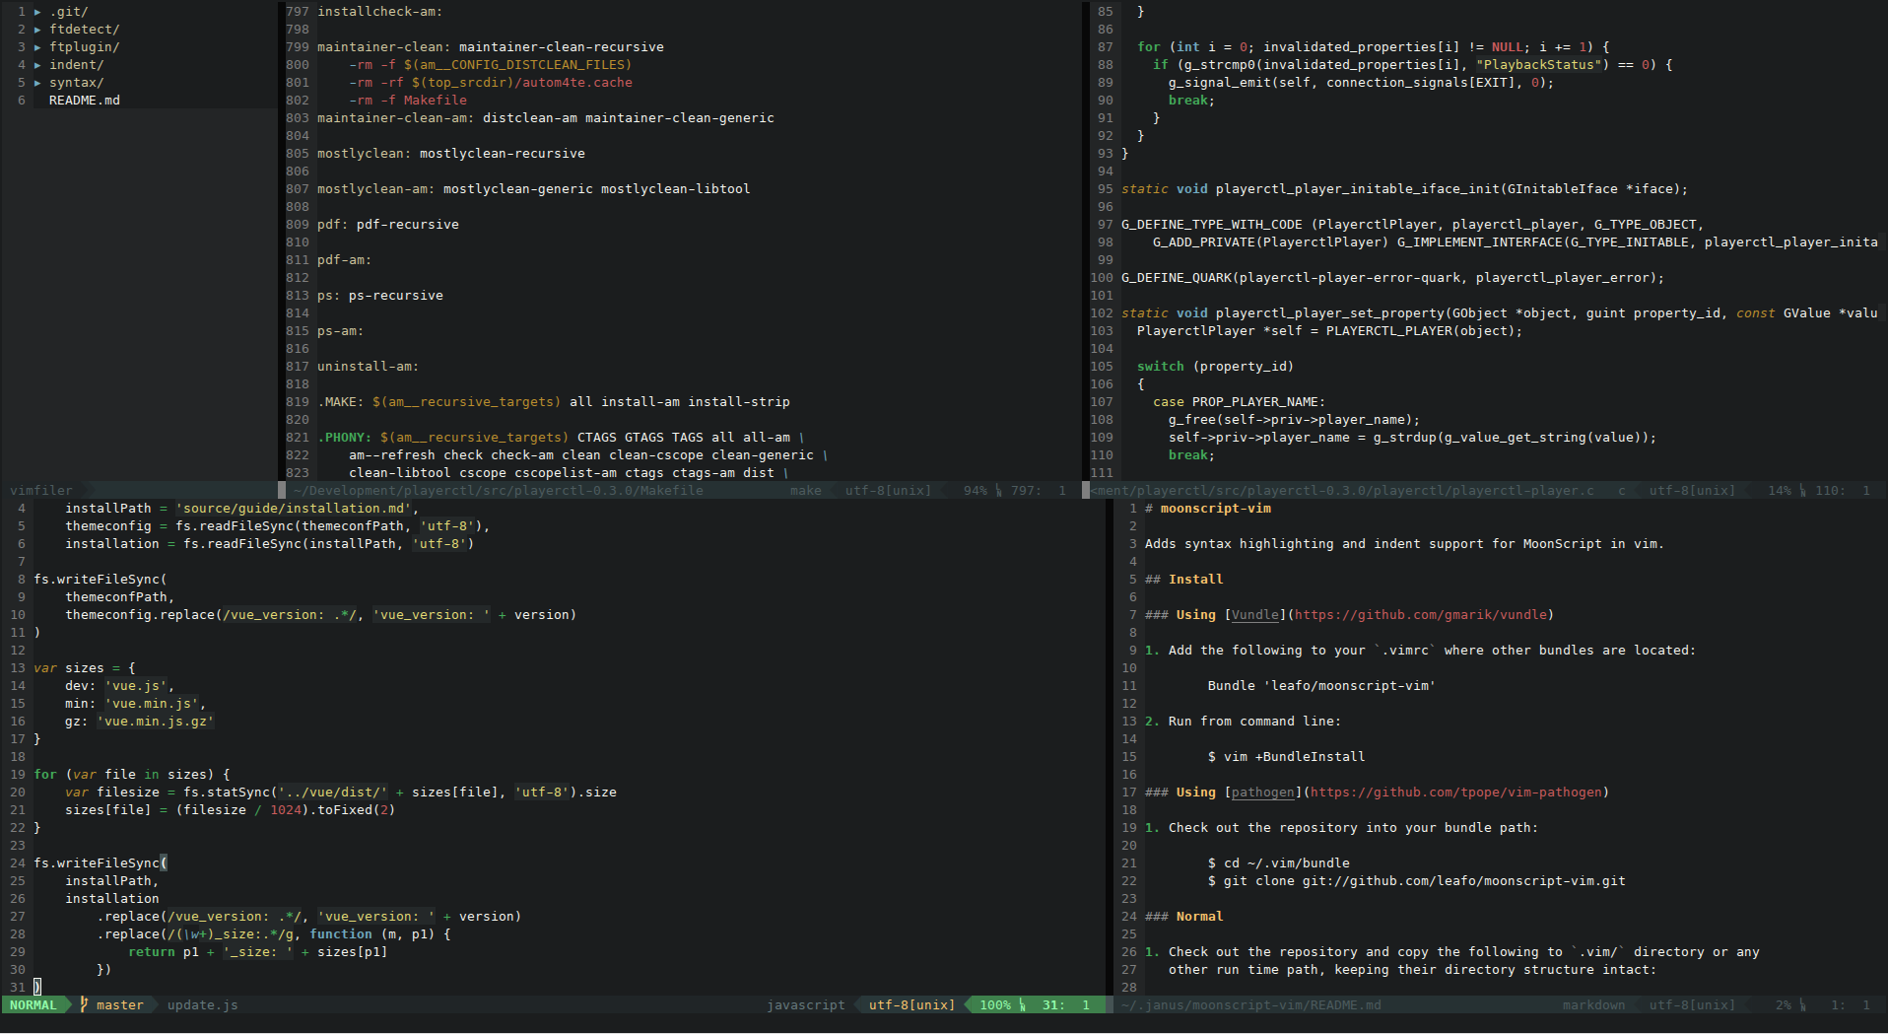Click the NORMAL mode indicator
The height and width of the screenshot is (1034, 1888).
34,1005
